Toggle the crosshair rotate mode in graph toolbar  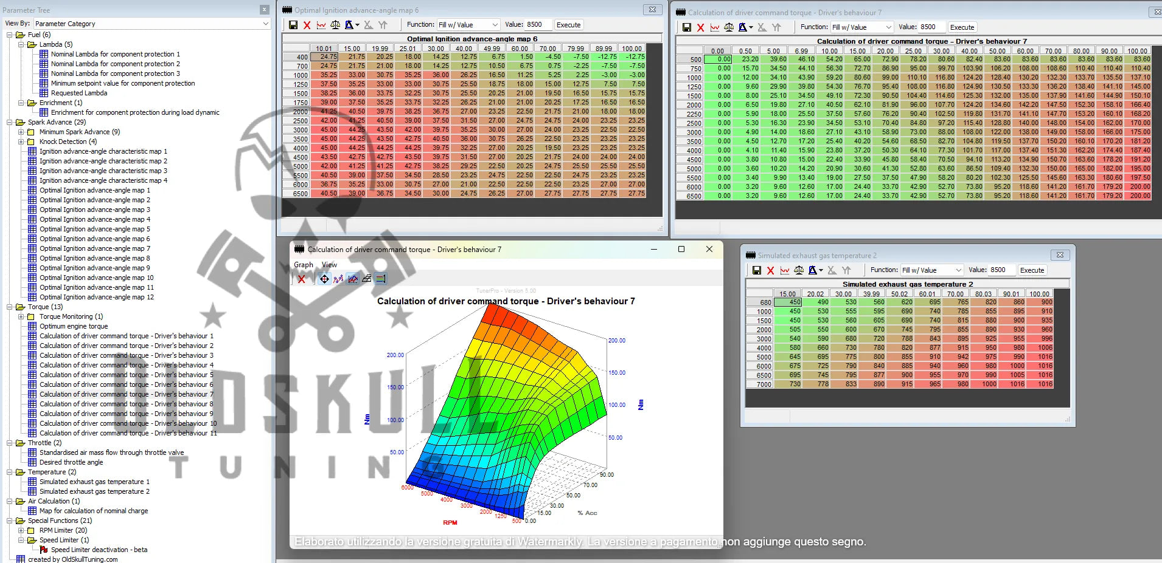[324, 279]
